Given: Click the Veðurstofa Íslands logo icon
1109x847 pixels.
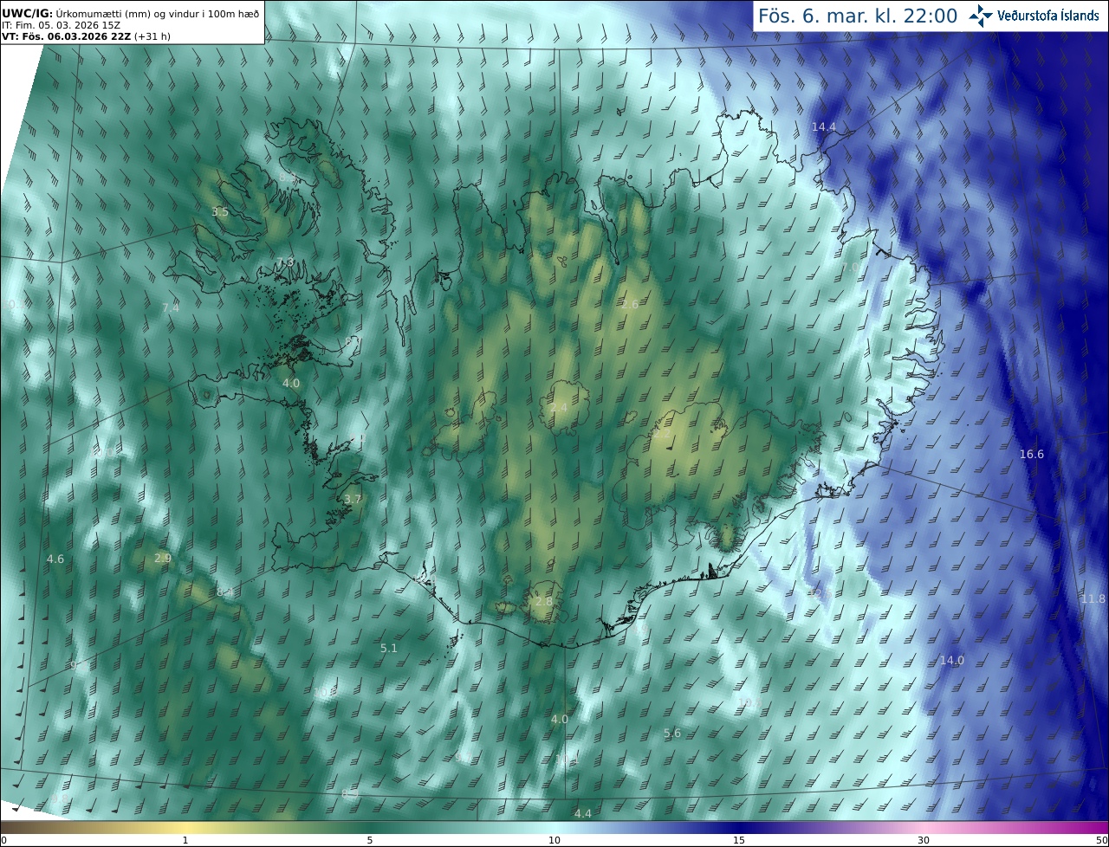Looking at the screenshot, I should pos(982,15).
